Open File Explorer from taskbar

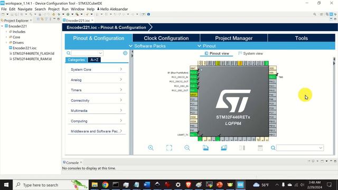95,185
